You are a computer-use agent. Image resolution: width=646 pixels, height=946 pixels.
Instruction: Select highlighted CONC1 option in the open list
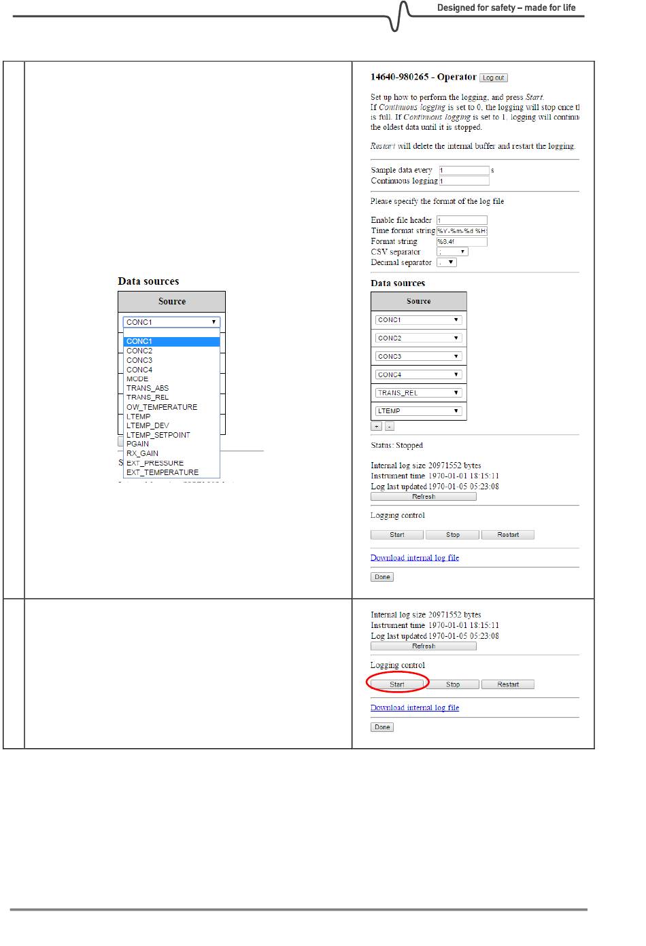tap(171, 342)
